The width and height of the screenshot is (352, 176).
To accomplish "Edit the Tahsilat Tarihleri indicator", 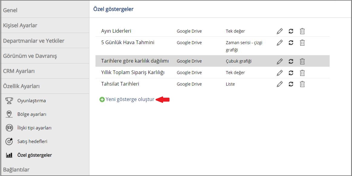I will [279, 84].
